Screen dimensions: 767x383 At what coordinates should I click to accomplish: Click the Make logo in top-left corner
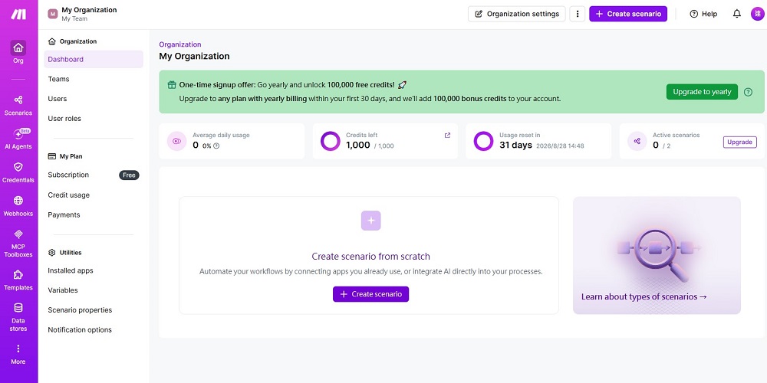18,15
